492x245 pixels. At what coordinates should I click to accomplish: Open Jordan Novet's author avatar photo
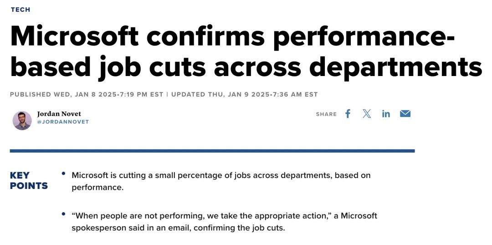22,121
